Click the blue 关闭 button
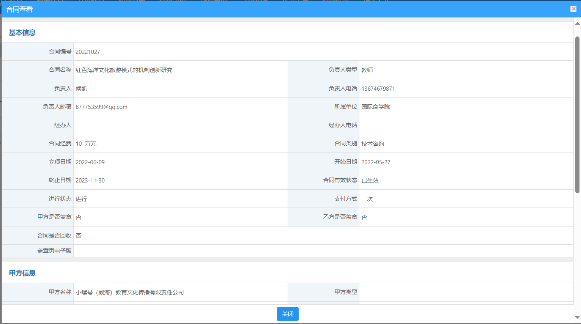581x324 pixels. point(288,314)
